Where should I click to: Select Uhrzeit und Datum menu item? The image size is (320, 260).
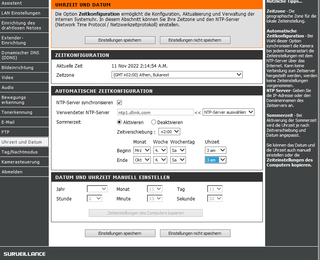(24, 142)
